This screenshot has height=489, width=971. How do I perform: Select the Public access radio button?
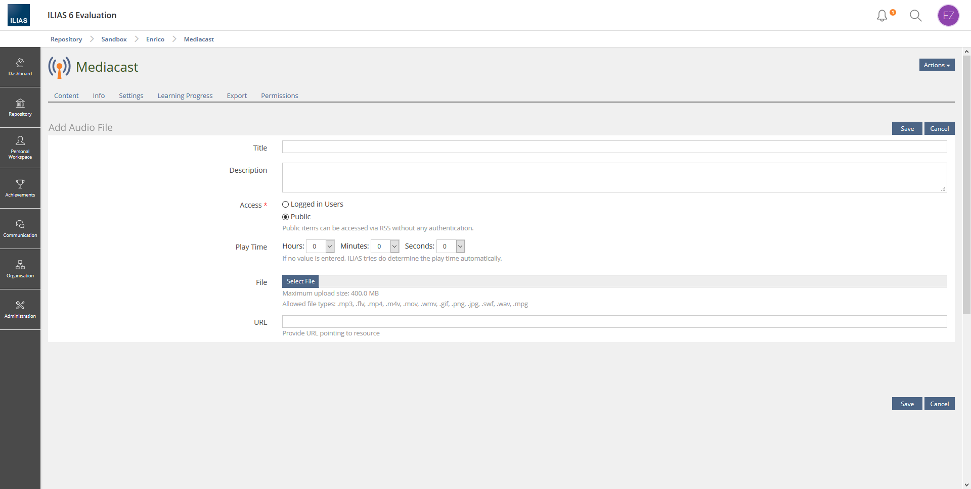[286, 217]
